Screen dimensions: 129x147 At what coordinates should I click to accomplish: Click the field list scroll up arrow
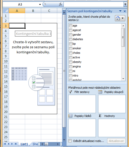click(x=123, y=26)
